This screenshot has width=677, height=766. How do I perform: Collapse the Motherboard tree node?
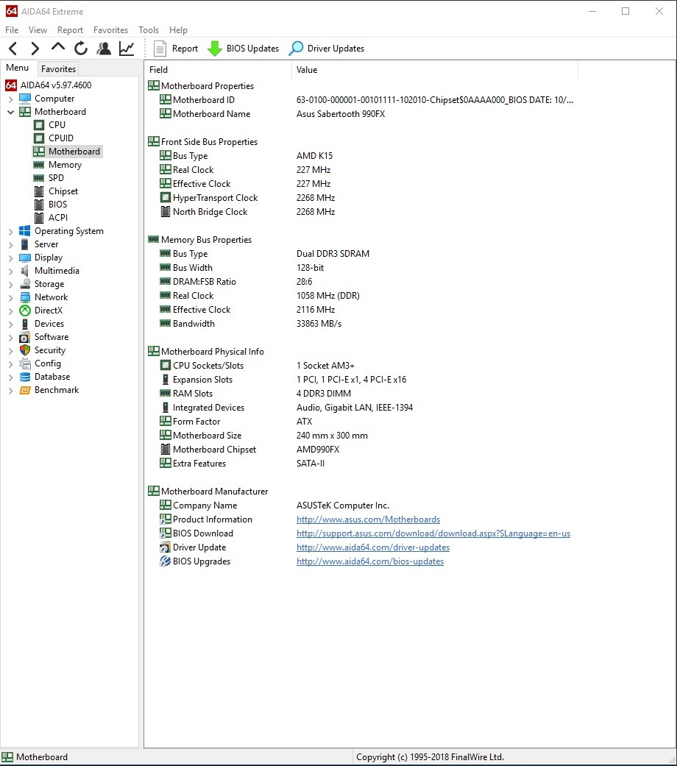click(10, 112)
